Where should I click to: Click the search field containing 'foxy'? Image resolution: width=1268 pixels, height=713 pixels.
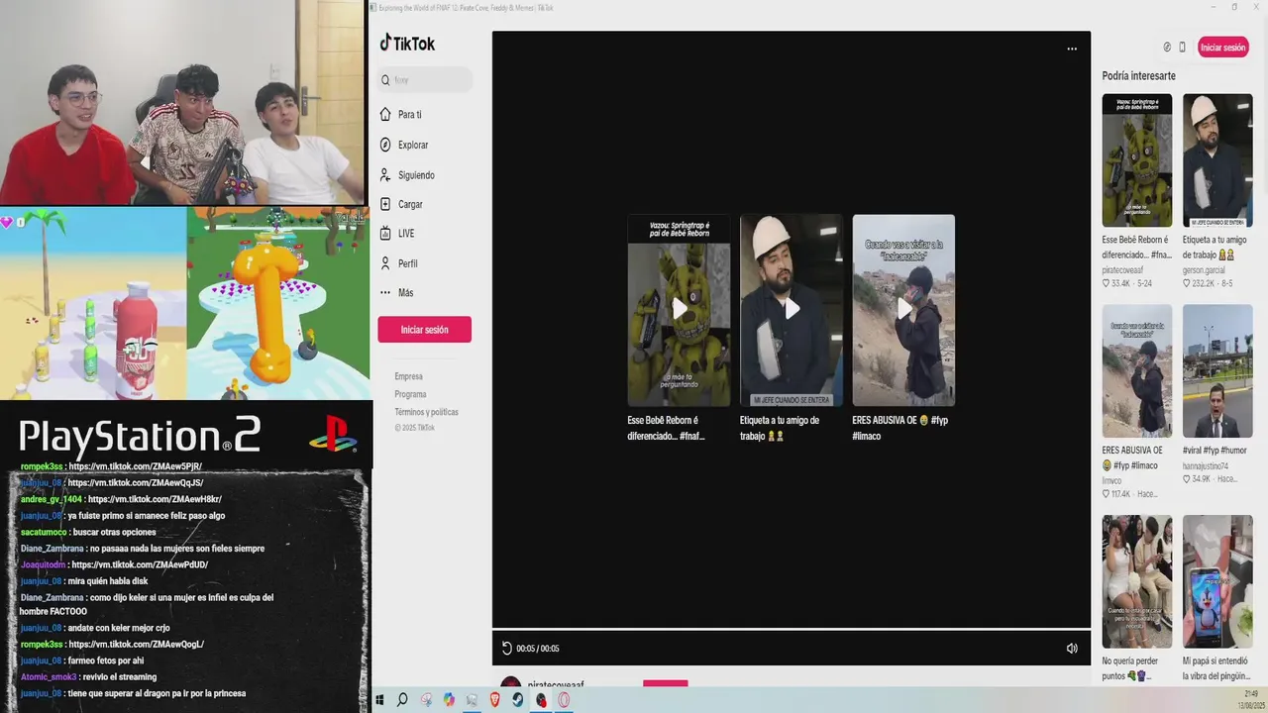tap(425, 80)
